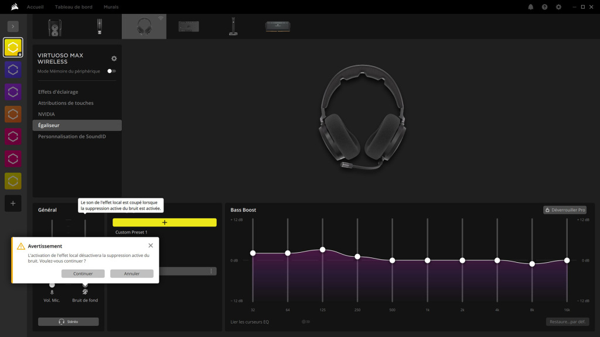This screenshot has height=337, width=600.
Task: Select the Virtuoso headset device tab
Action: pyautogui.click(x=144, y=26)
